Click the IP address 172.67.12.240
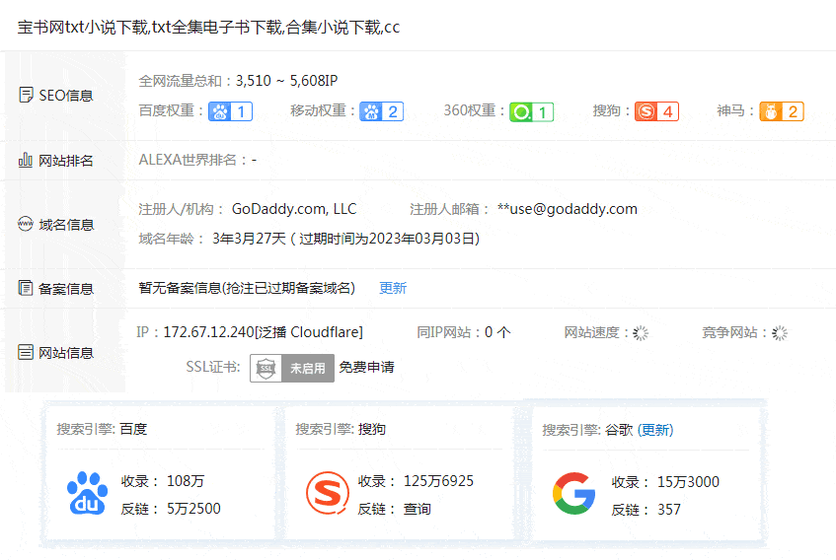 coord(208,332)
